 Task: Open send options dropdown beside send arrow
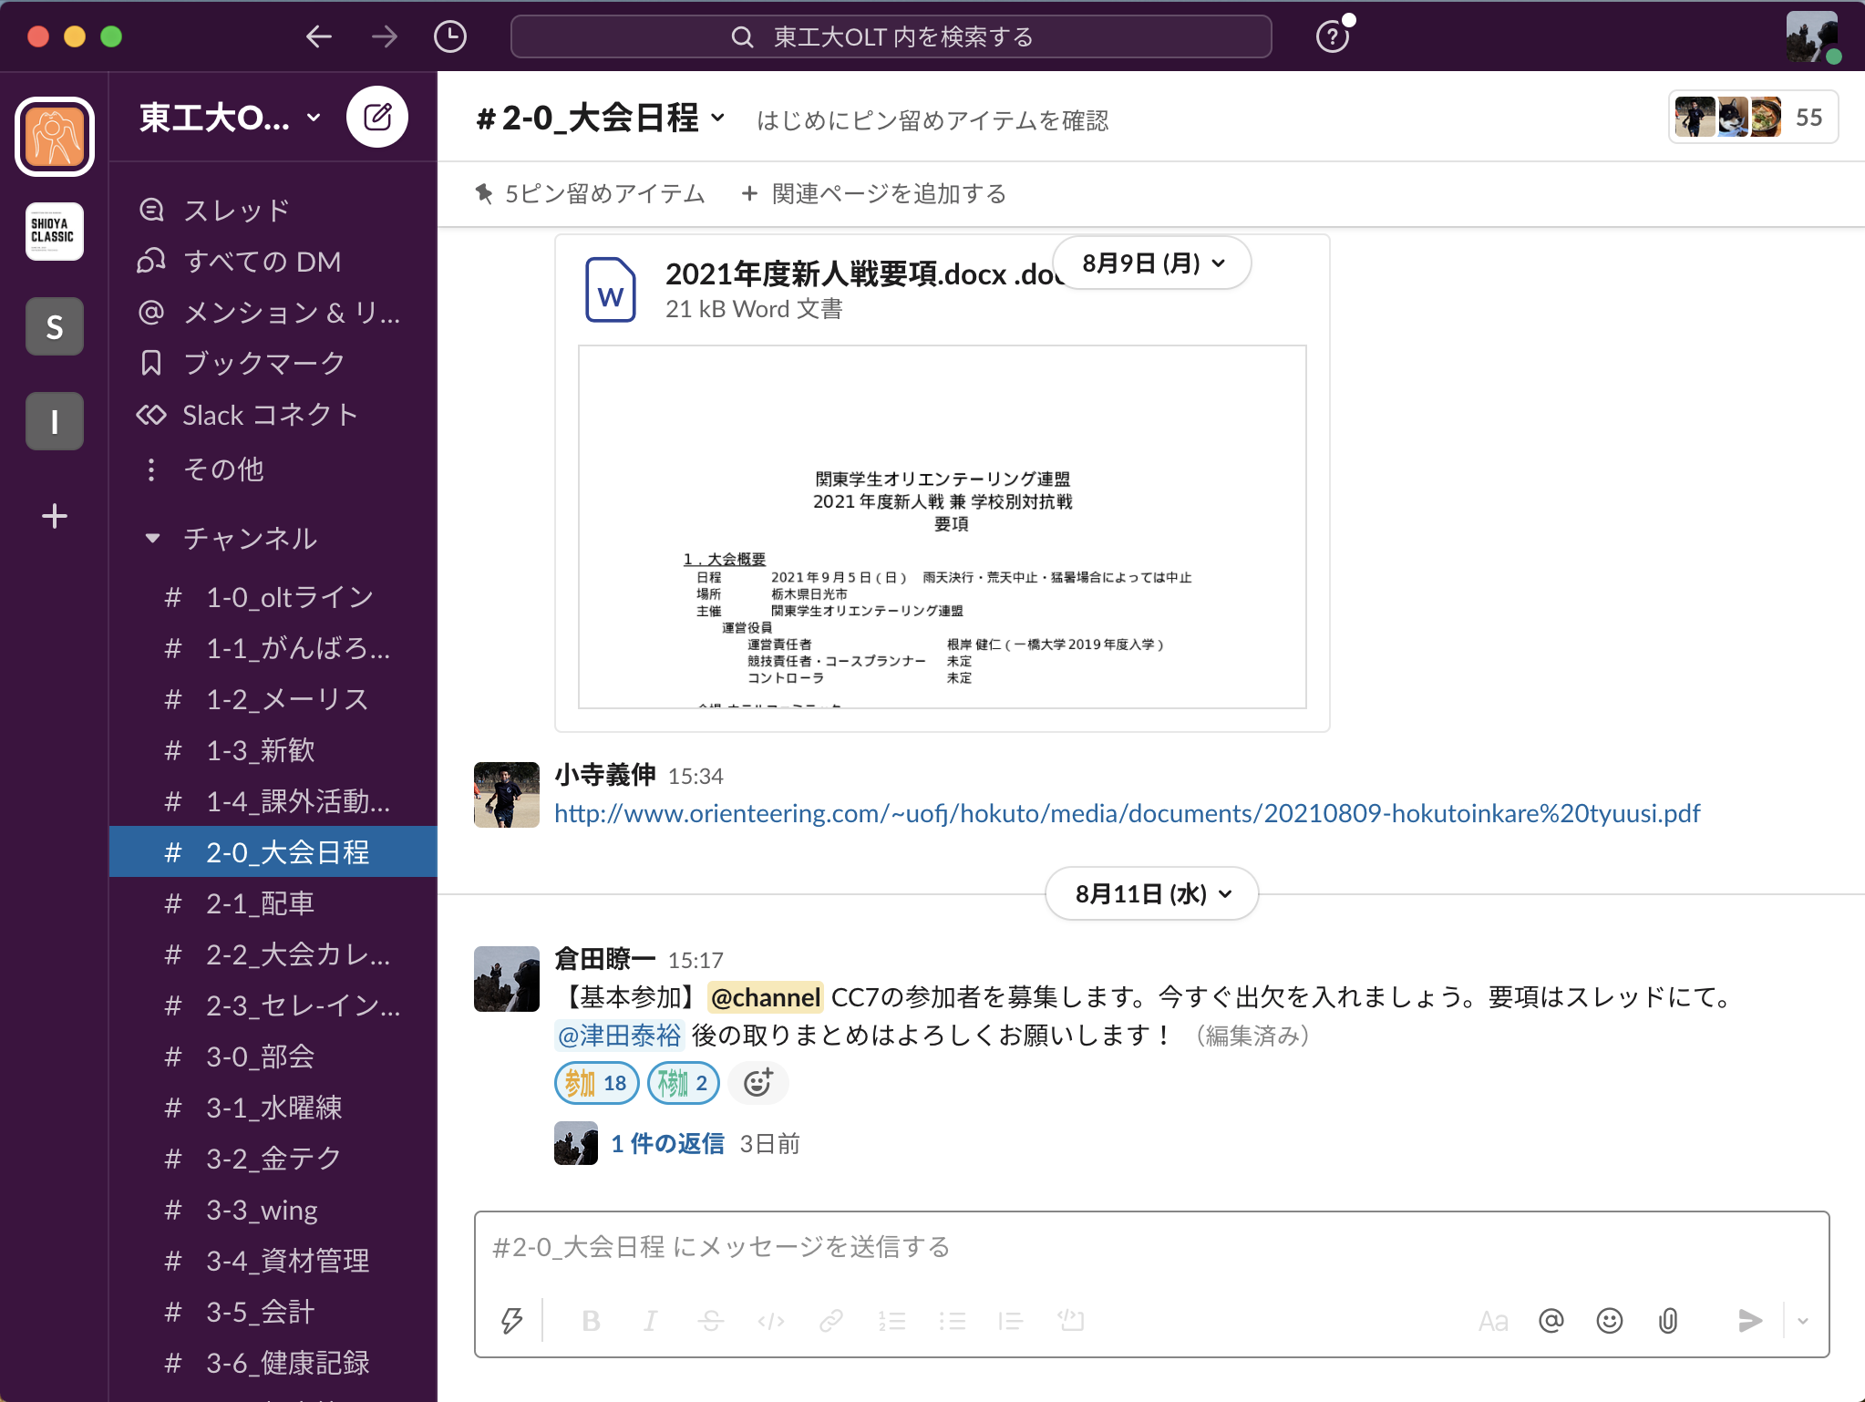click(1803, 1320)
